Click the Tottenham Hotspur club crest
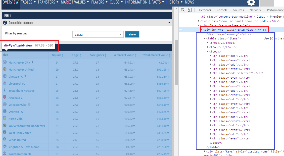 pos(5,90)
